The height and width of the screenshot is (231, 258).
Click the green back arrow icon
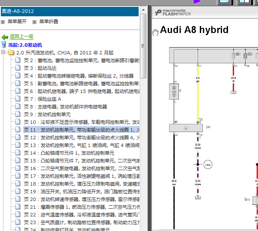pyautogui.click(x=5, y=37)
